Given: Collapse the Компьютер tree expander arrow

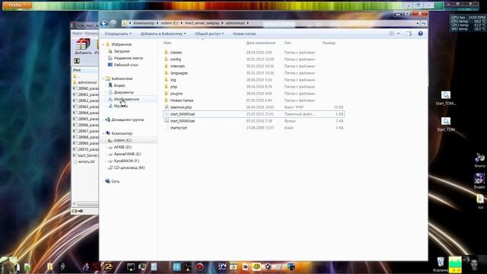Looking at the screenshot, I should (x=103, y=133).
